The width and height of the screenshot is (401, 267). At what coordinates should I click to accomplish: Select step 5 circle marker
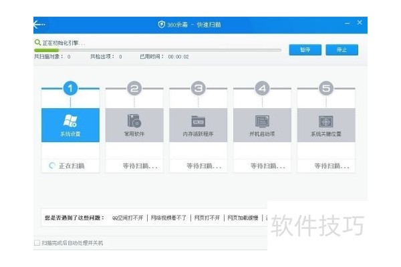tap(326, 88)
